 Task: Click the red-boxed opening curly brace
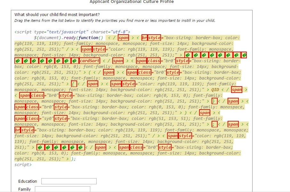click(x=73, y=84)
